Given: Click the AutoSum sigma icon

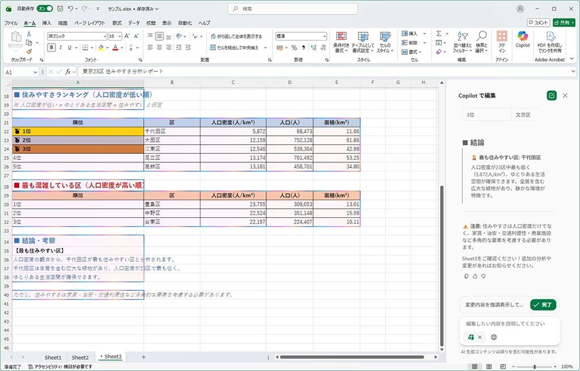Looking at the screenshot, I should (x=439, y=34).
